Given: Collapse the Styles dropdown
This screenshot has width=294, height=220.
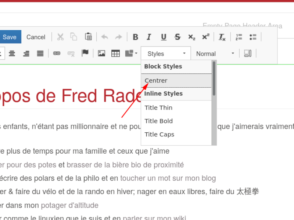Looking at the screenshot, I should (166, 54).
